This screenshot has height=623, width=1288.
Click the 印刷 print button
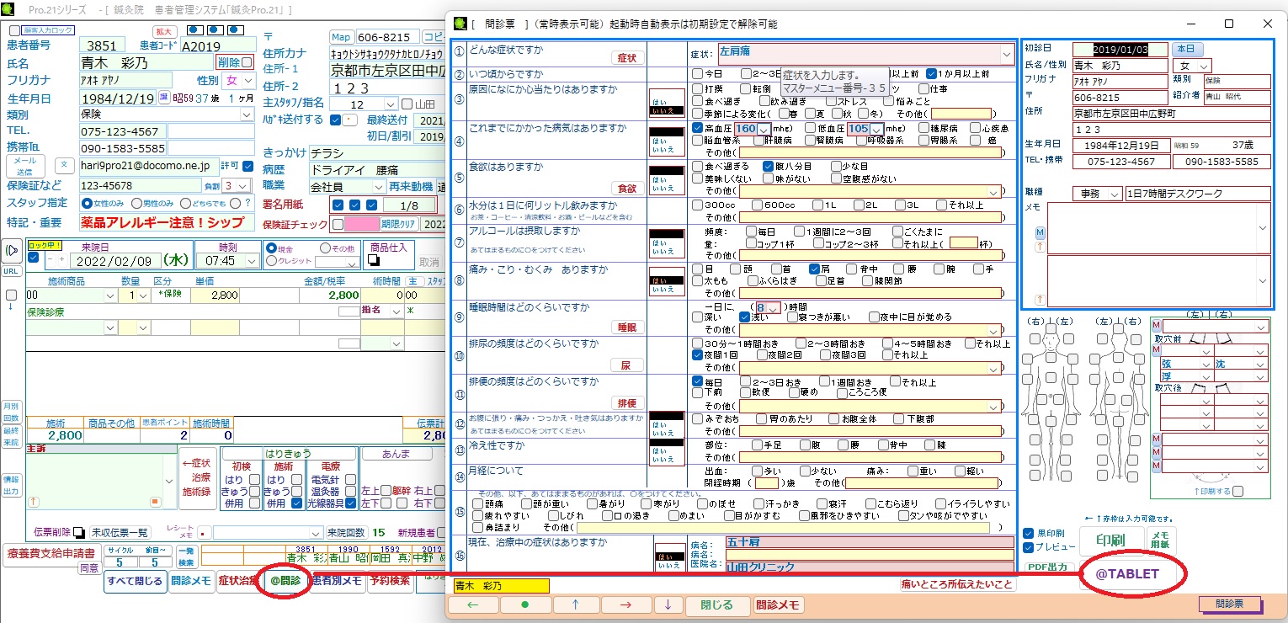click(1111, 540)
